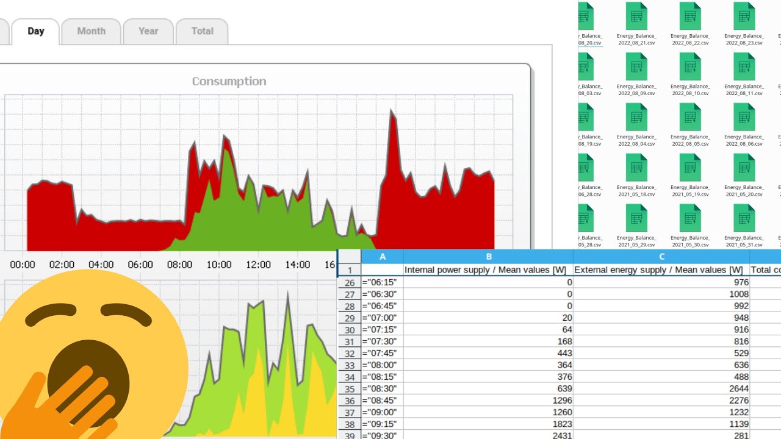The height and width of the screenshot is (439, 781).
Task: Select the Energy_Balance_2022_08_21.csv file icon
Action: click(636, 16)
